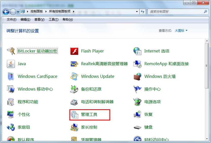Open the Internet 选项 globe icon

(137, 51)
